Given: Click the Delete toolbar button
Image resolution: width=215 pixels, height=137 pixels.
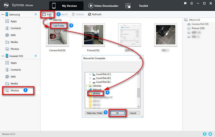Looking at the screenshot, I should click(x=78, y=14).
